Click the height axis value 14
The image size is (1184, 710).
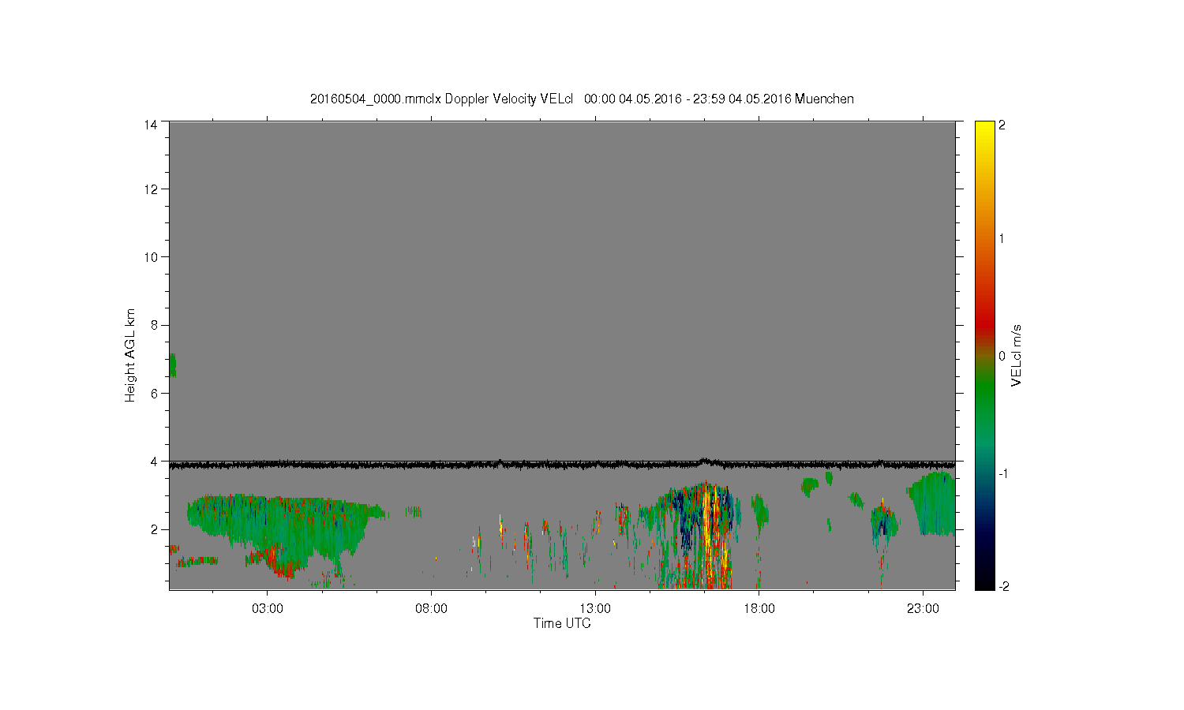151,125
